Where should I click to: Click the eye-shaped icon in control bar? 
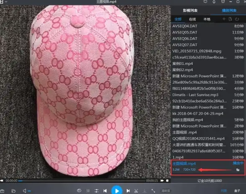point(79,191)
